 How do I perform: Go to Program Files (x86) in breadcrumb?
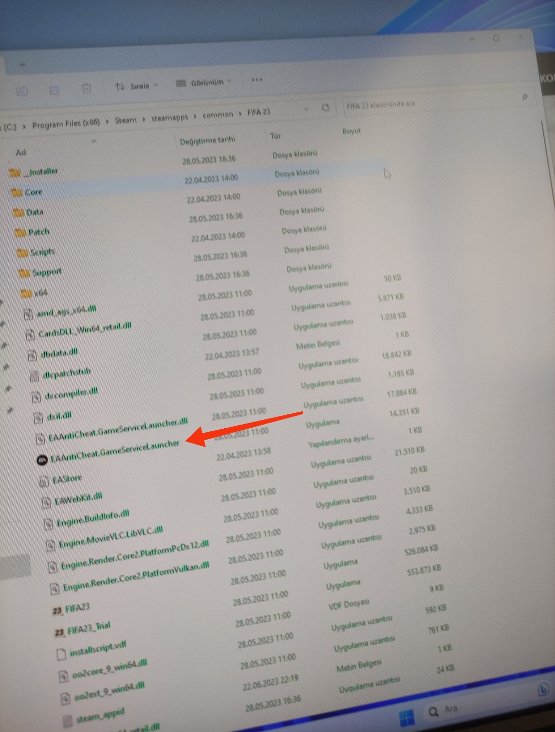coord(66,123)
